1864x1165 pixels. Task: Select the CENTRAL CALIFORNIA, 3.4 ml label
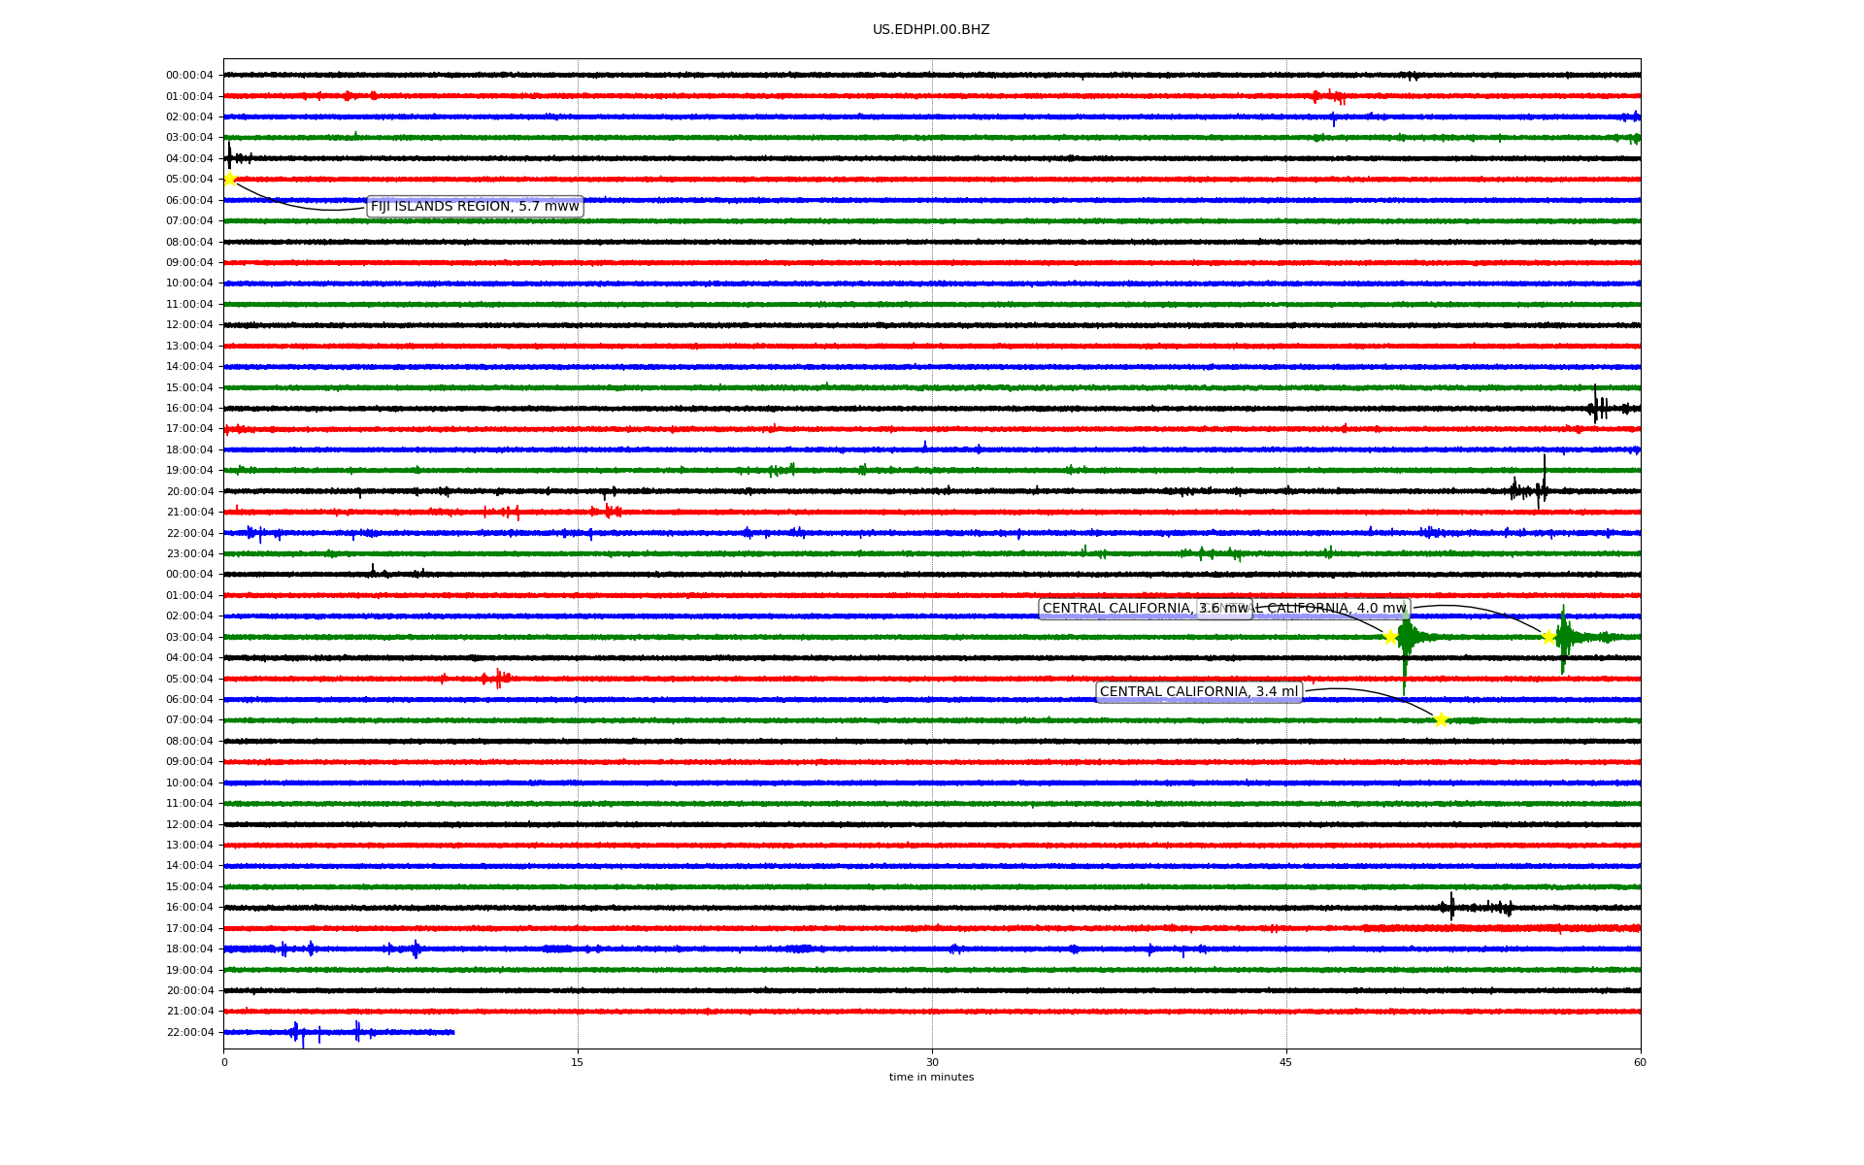[1198, 692]
